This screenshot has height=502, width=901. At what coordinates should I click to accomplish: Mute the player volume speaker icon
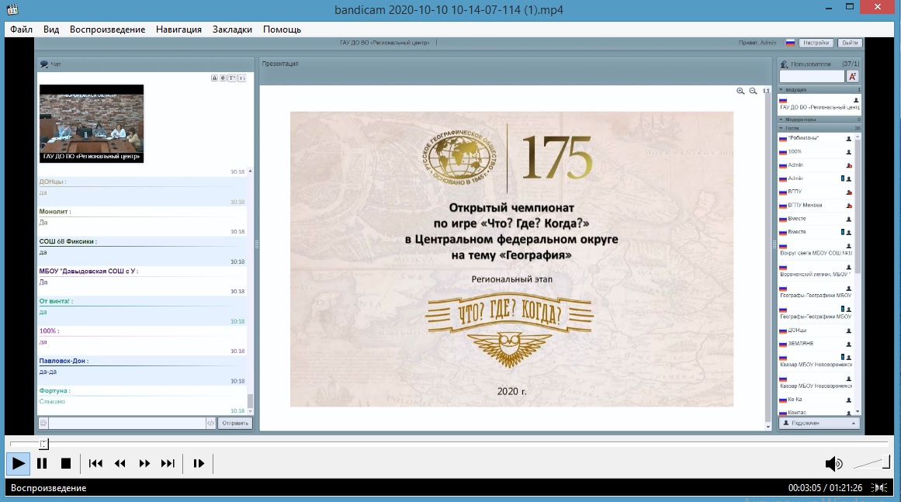(x=833, y=463)
